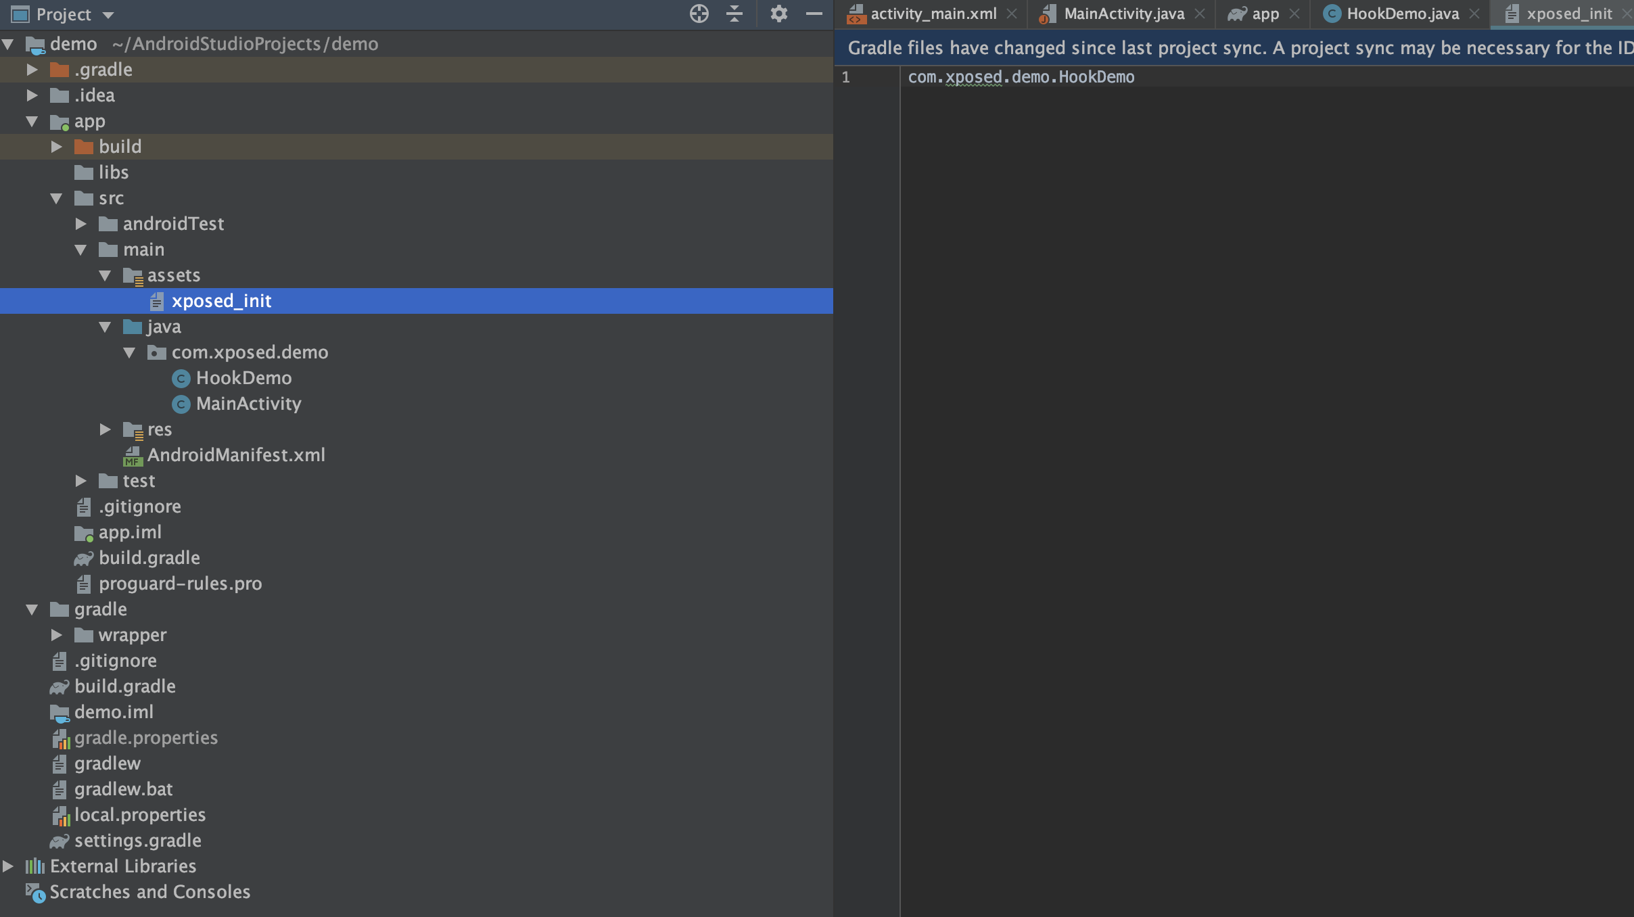
Task: Open Project panel settings gear
Action: tap(778, 14)
